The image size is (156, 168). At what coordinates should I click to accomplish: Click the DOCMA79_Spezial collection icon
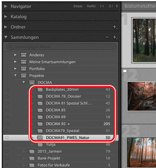point(40,131)
